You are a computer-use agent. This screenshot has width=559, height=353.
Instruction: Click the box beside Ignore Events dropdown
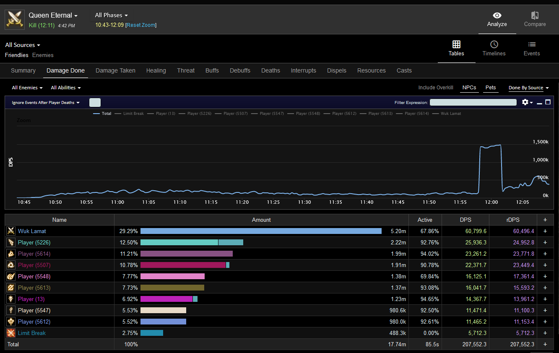click(95, 103)
